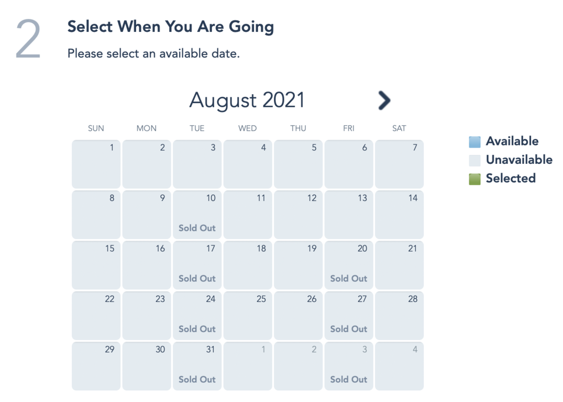Choose August 25 on the calendar
Image resolution: width=563 pixels, height=402 pixels.
pos(248,316)
